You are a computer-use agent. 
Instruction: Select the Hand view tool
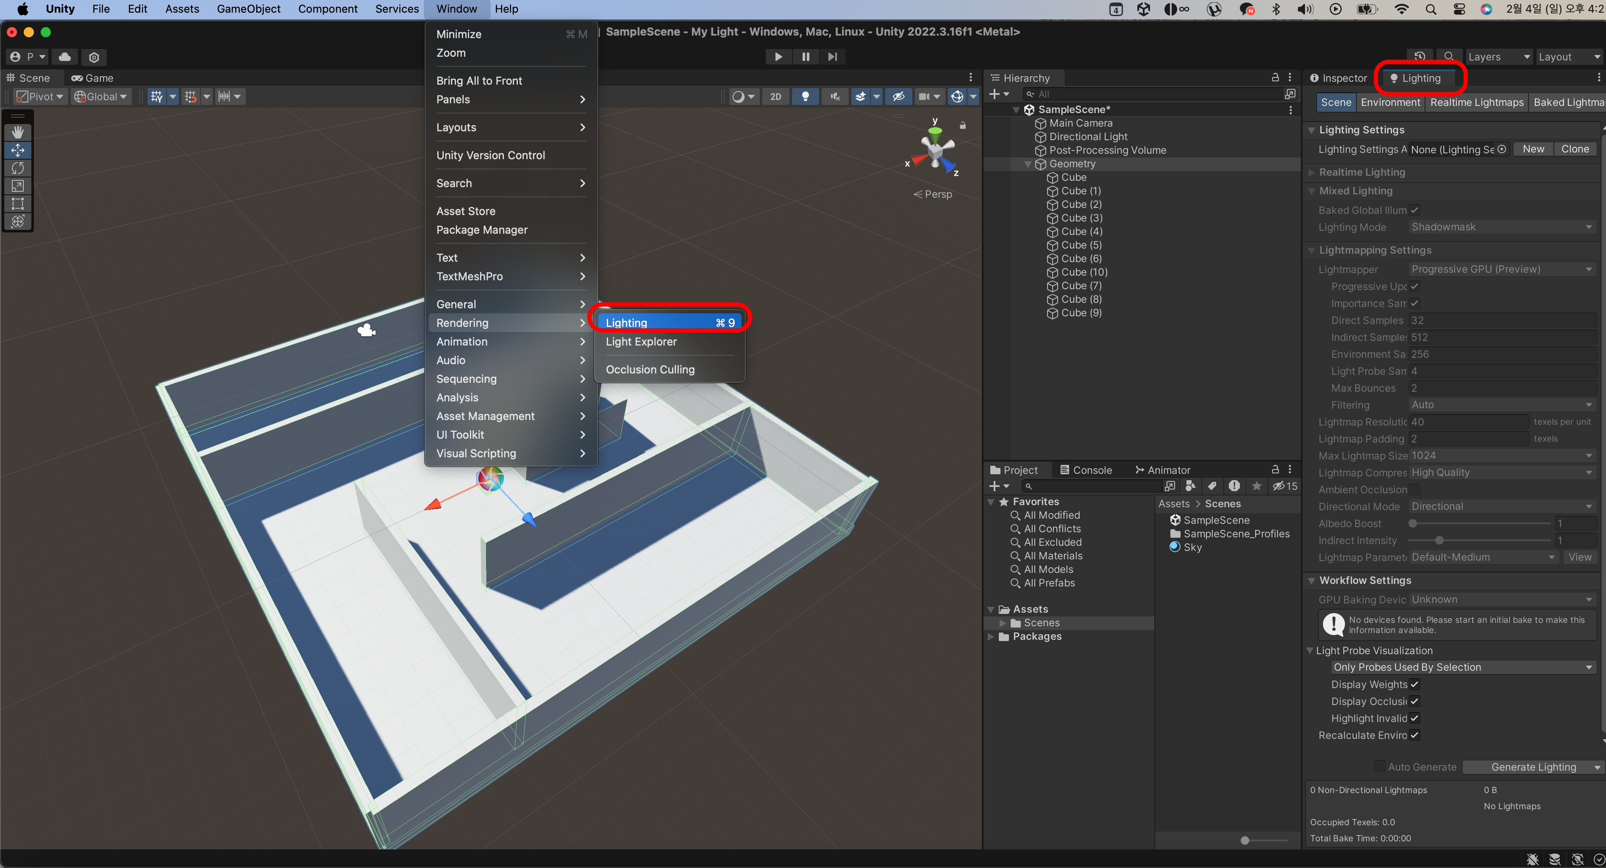[x=17, y=132]
